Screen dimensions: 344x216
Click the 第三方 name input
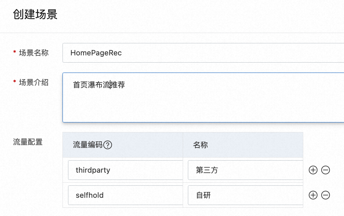coord(245,170)
